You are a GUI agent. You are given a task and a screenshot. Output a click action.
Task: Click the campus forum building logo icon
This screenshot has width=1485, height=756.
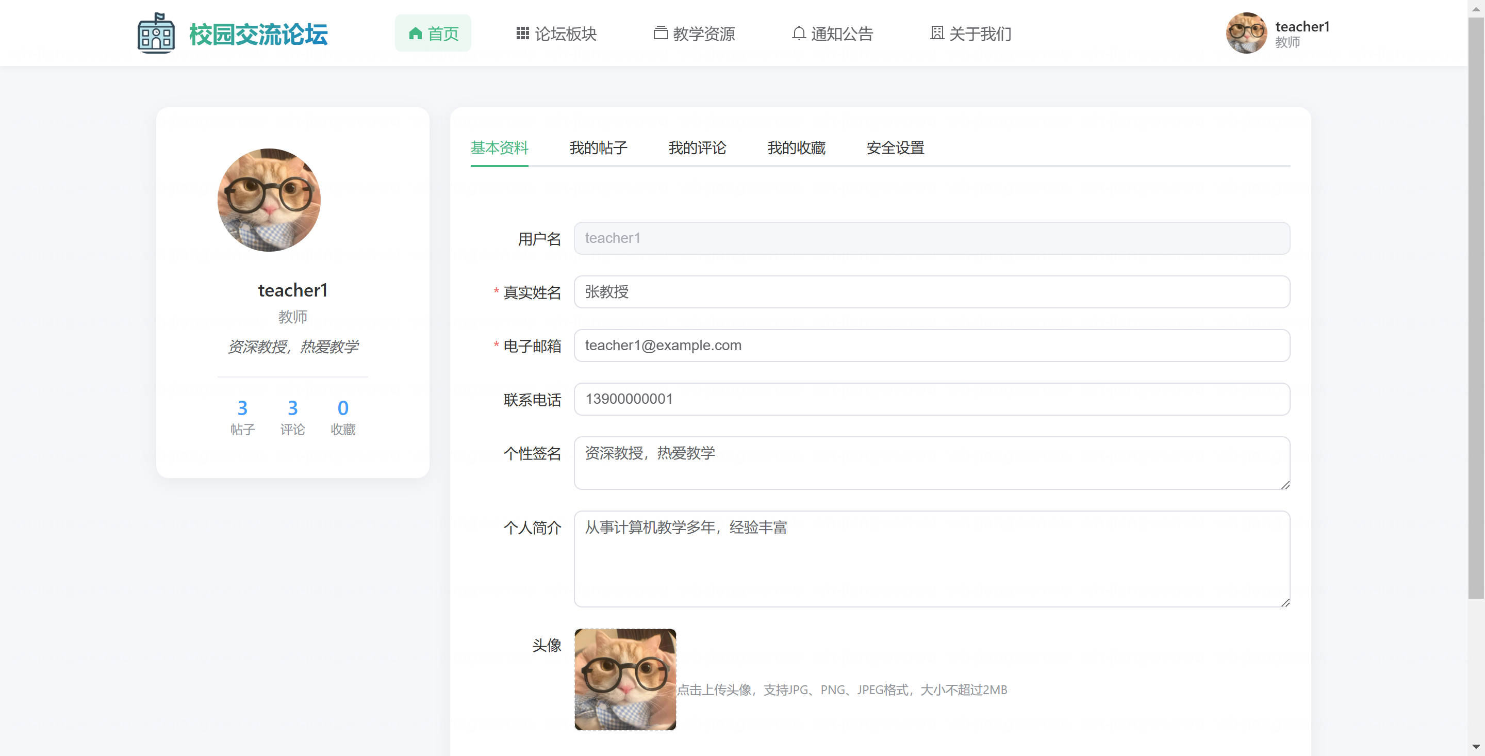(156, 33)
